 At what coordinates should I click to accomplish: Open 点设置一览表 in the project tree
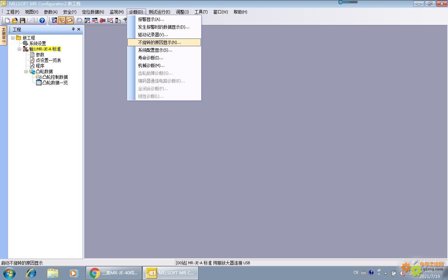(48, 60)
